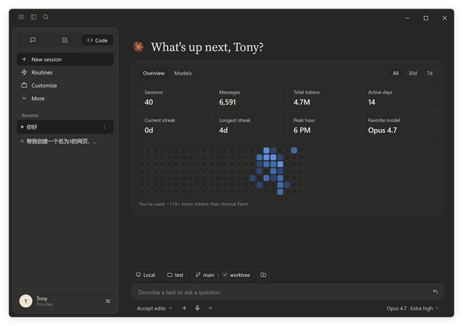Screen dimensions: 463x326
Task: Select the Code tab
Action: coord(97,40)
